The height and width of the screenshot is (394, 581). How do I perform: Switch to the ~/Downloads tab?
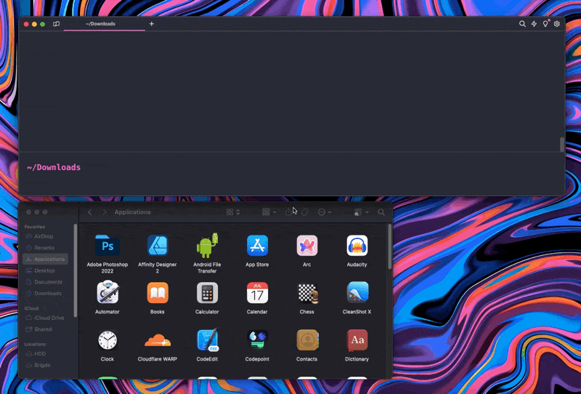pyautogui.click(x=100, y=24)
